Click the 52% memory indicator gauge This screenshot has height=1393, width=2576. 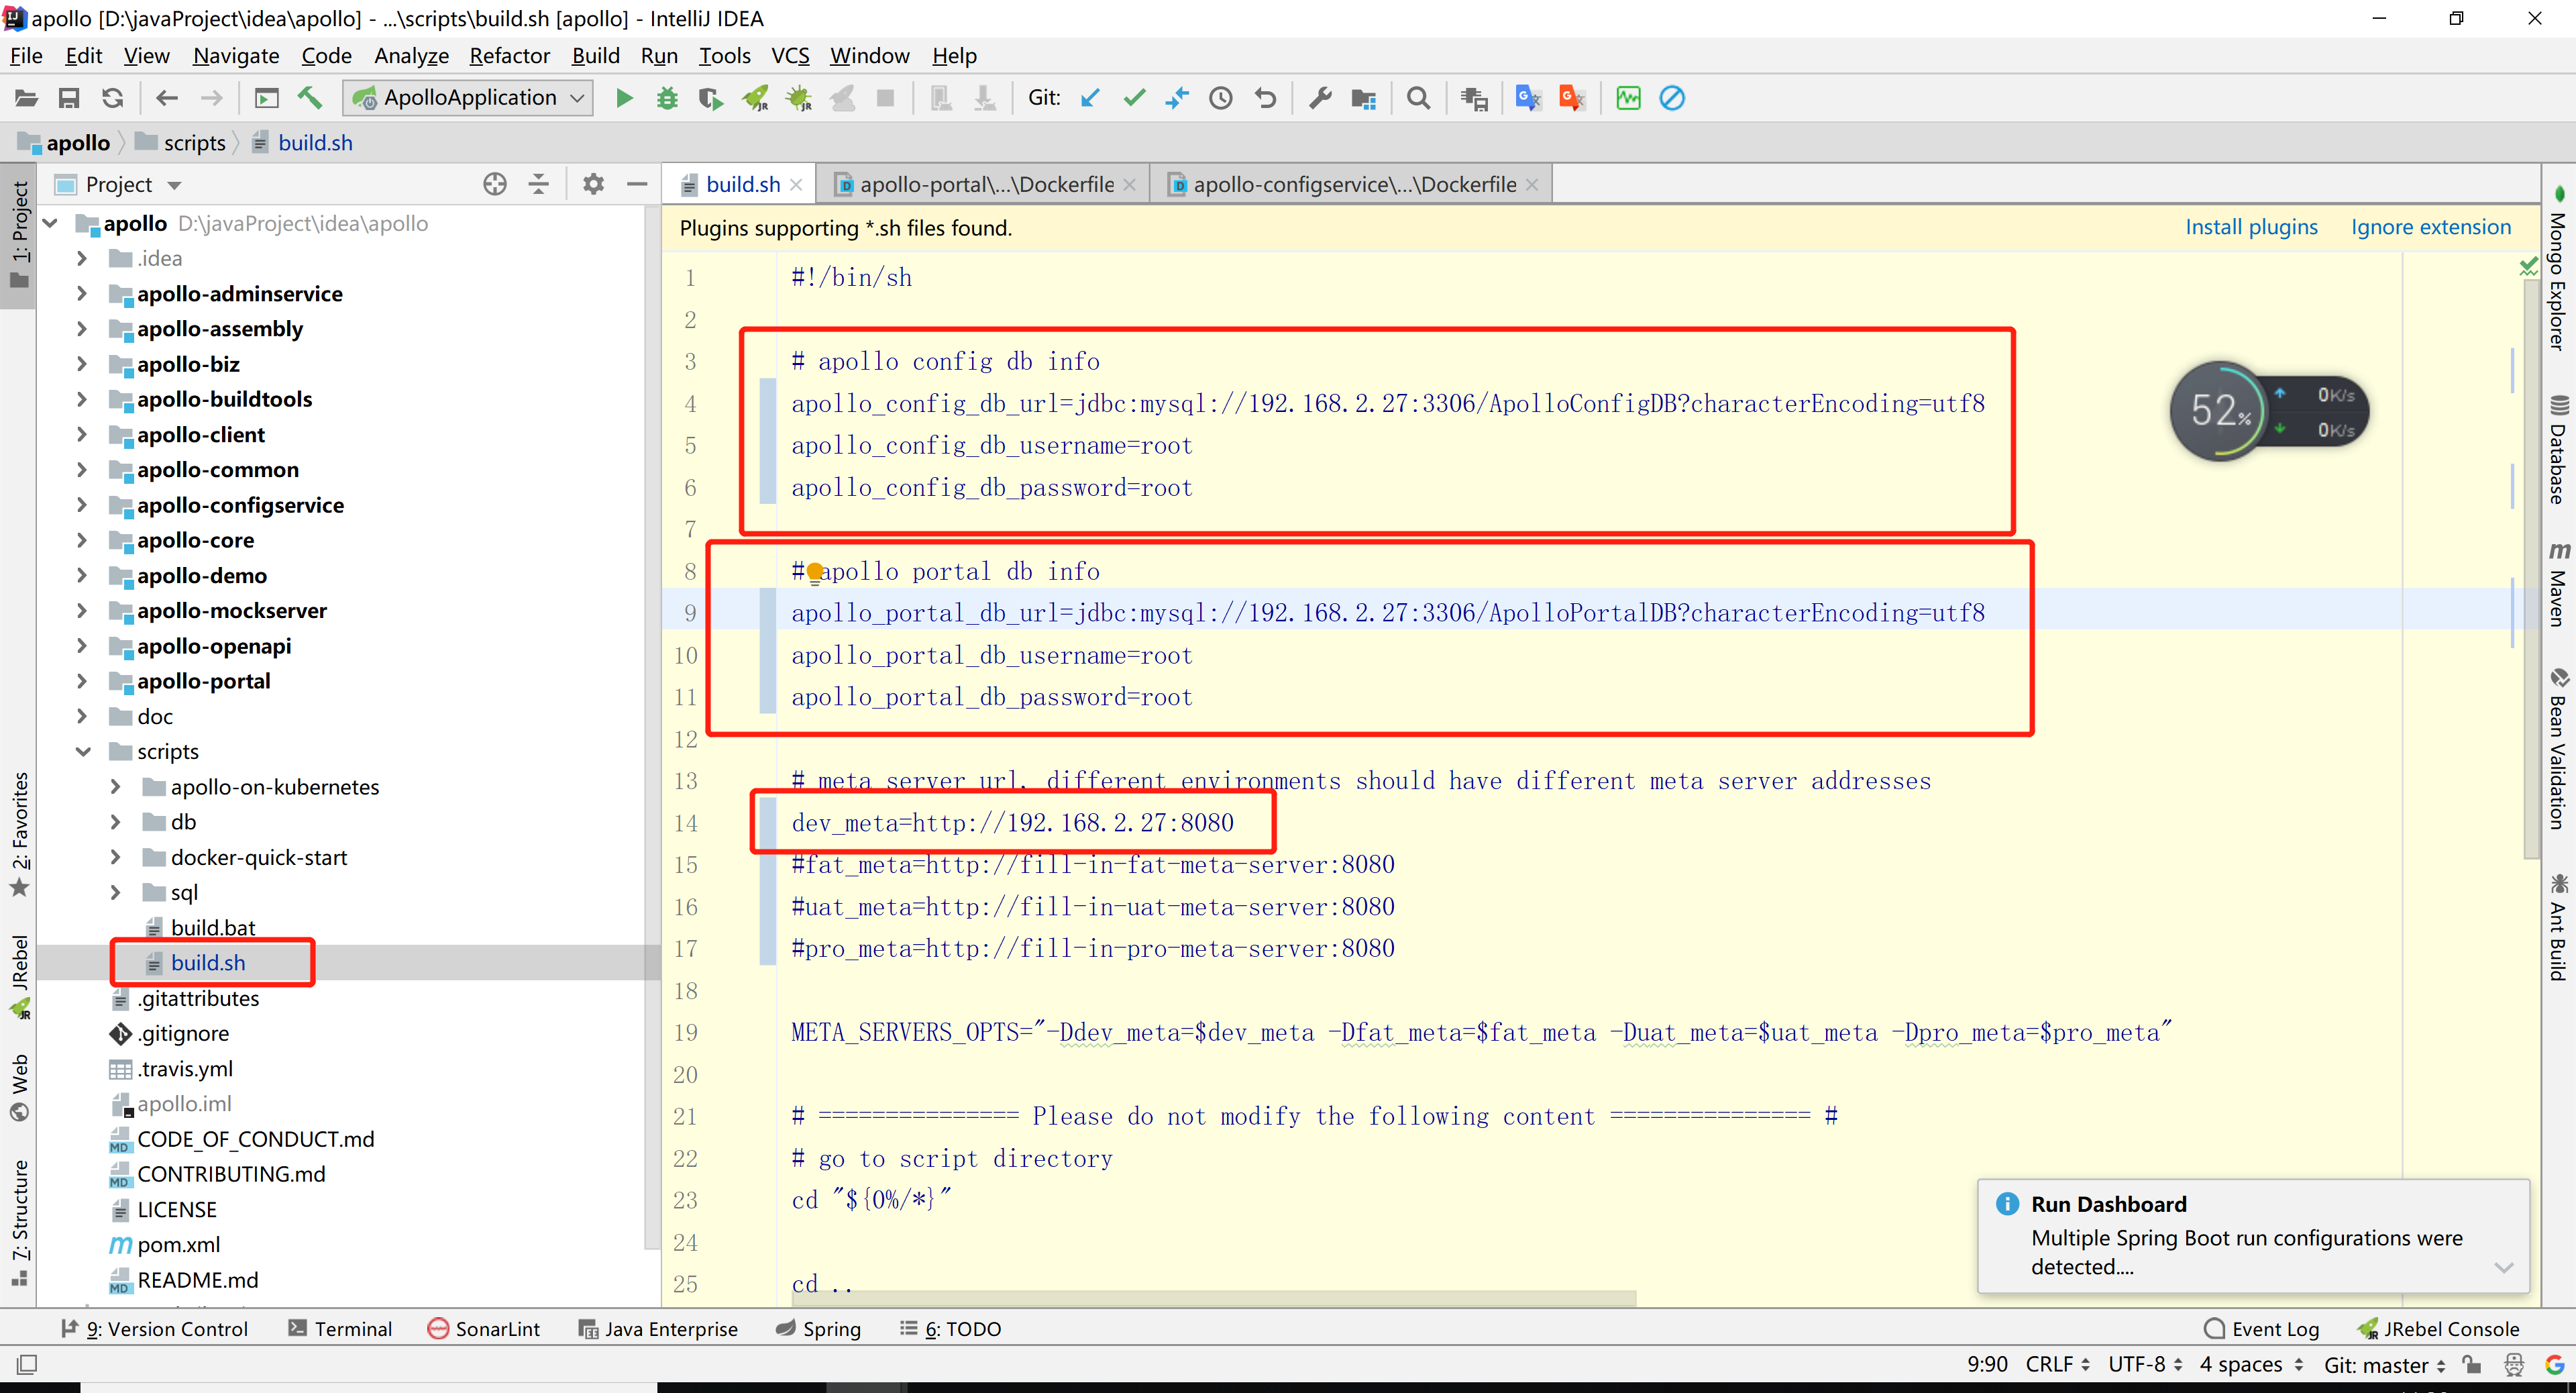point(2220,410)
